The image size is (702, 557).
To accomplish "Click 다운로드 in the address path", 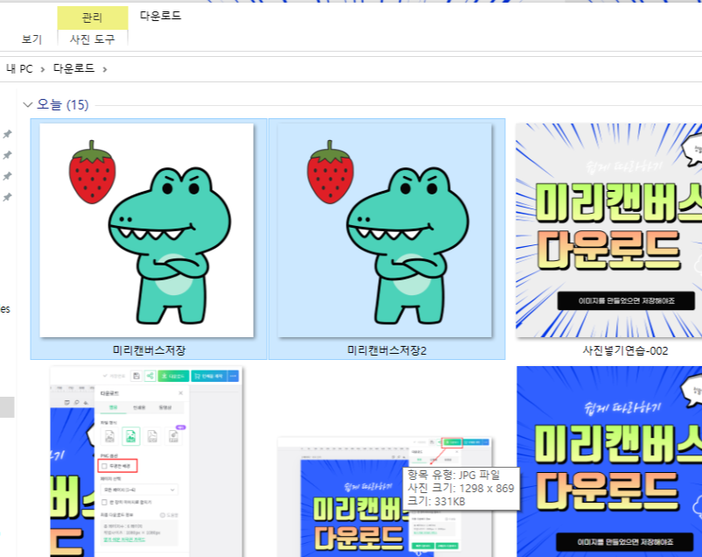I will point(74,68).
